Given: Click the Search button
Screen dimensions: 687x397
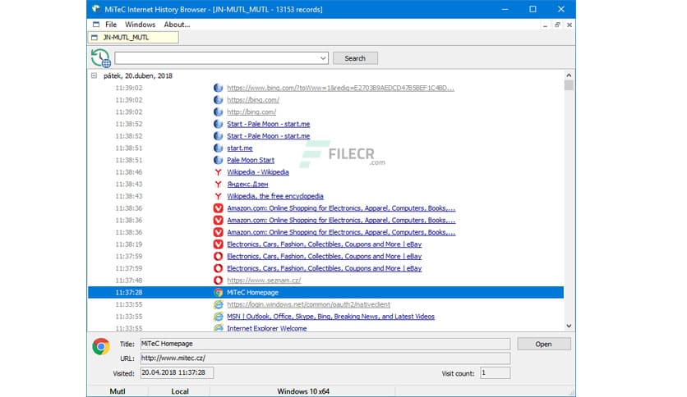Looking at the screenshot, I should click(355, 58).
